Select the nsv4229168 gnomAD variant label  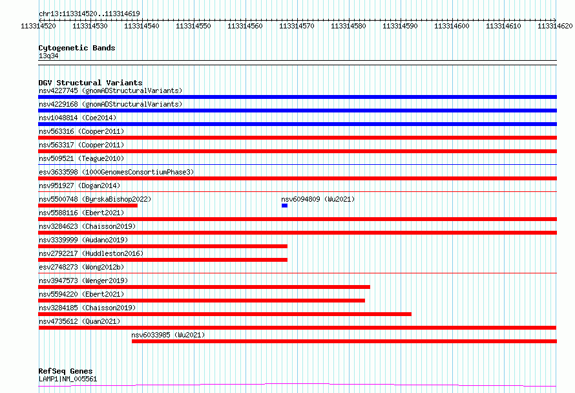[x=110, y=104]
